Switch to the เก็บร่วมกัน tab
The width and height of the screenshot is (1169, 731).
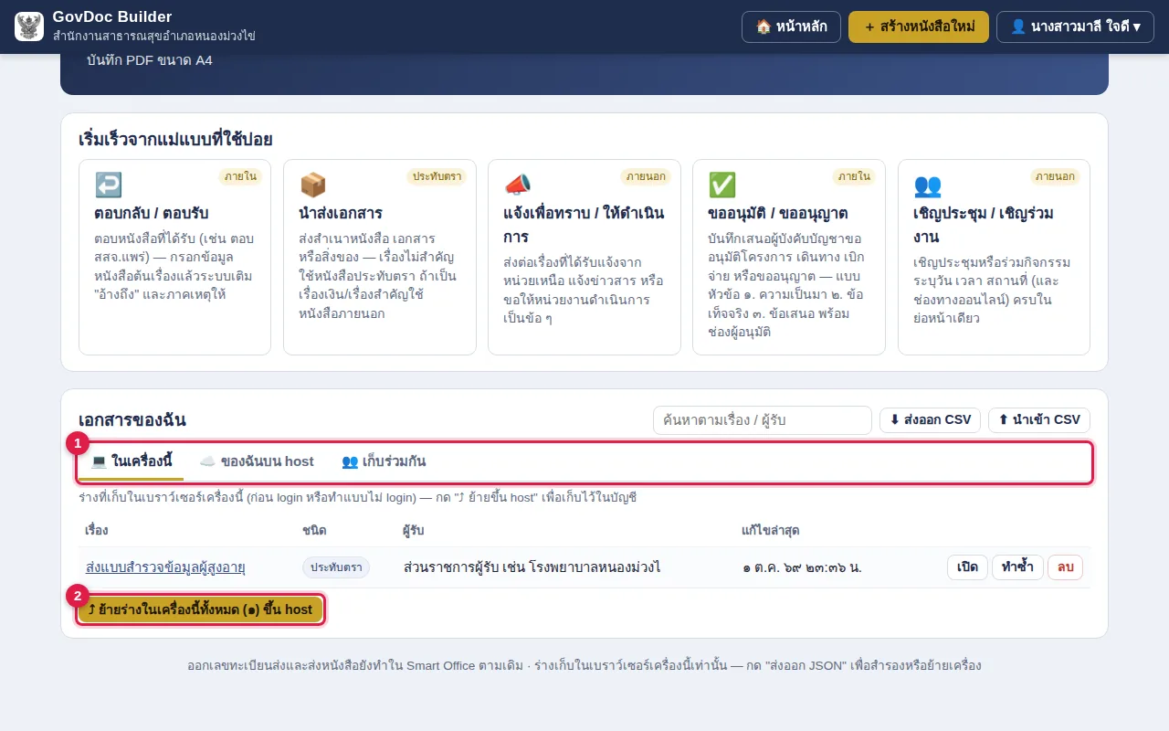(384, 461)
